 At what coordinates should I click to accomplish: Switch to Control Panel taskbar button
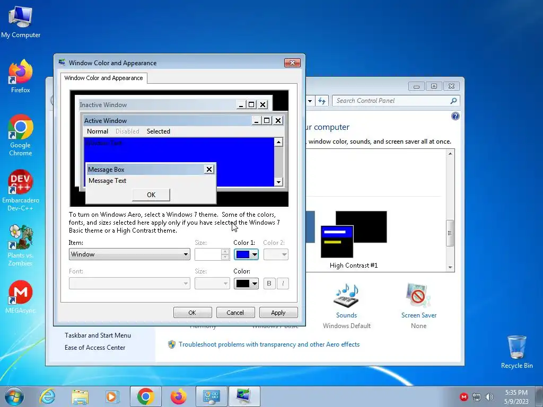point(212,396)
